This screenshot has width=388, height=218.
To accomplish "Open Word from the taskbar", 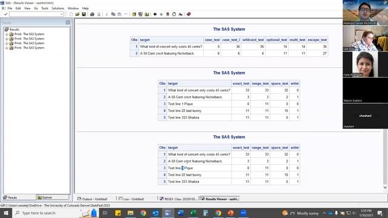I will point(181,213).
